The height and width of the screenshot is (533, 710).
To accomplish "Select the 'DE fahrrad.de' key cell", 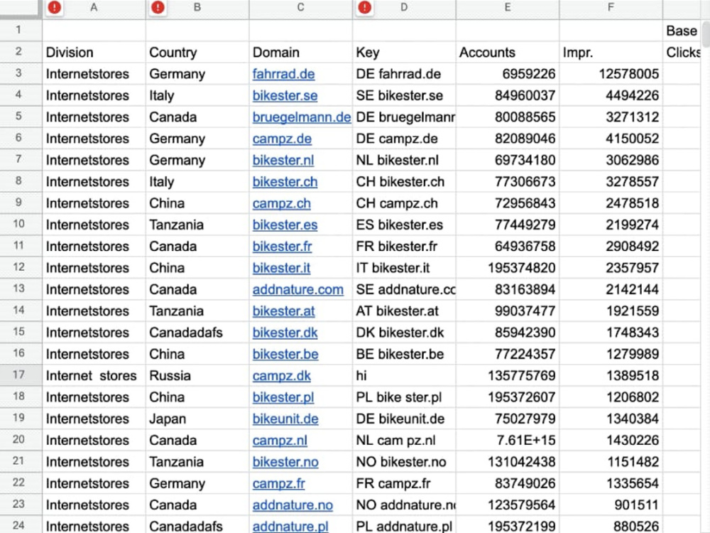I will pyautogui.click(x=405, y=73).
